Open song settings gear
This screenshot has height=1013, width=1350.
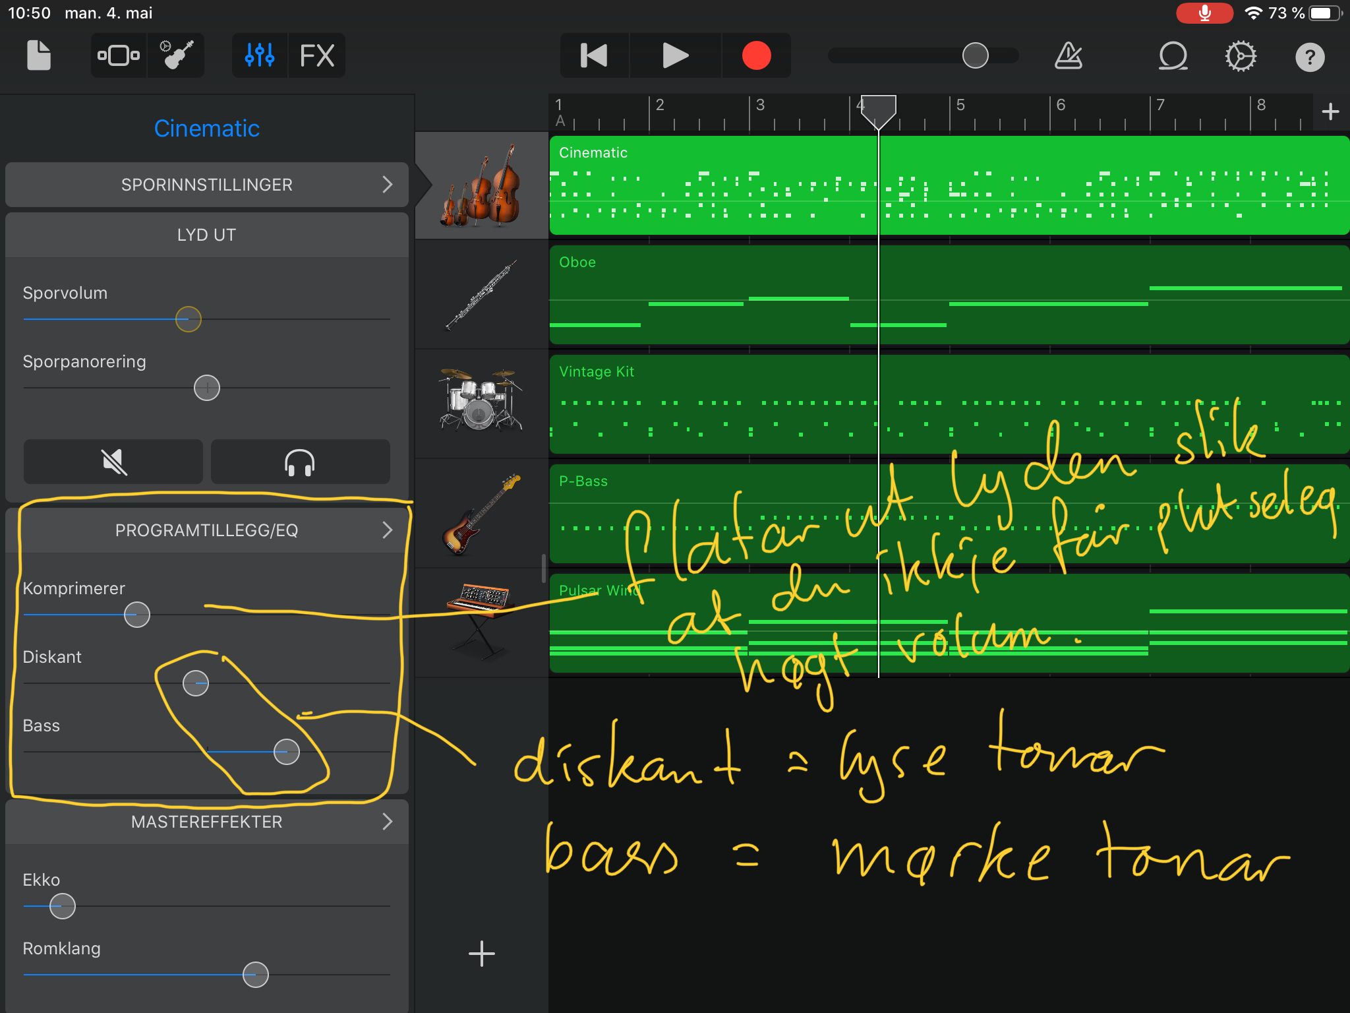(x=1241, y=55)
